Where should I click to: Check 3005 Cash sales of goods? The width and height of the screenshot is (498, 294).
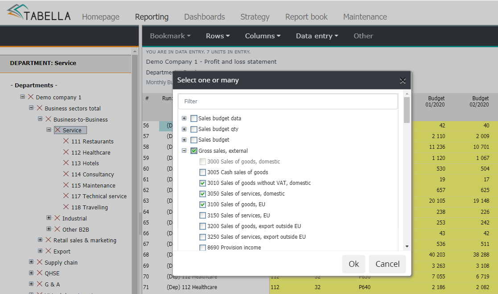[x=202, y=172]
